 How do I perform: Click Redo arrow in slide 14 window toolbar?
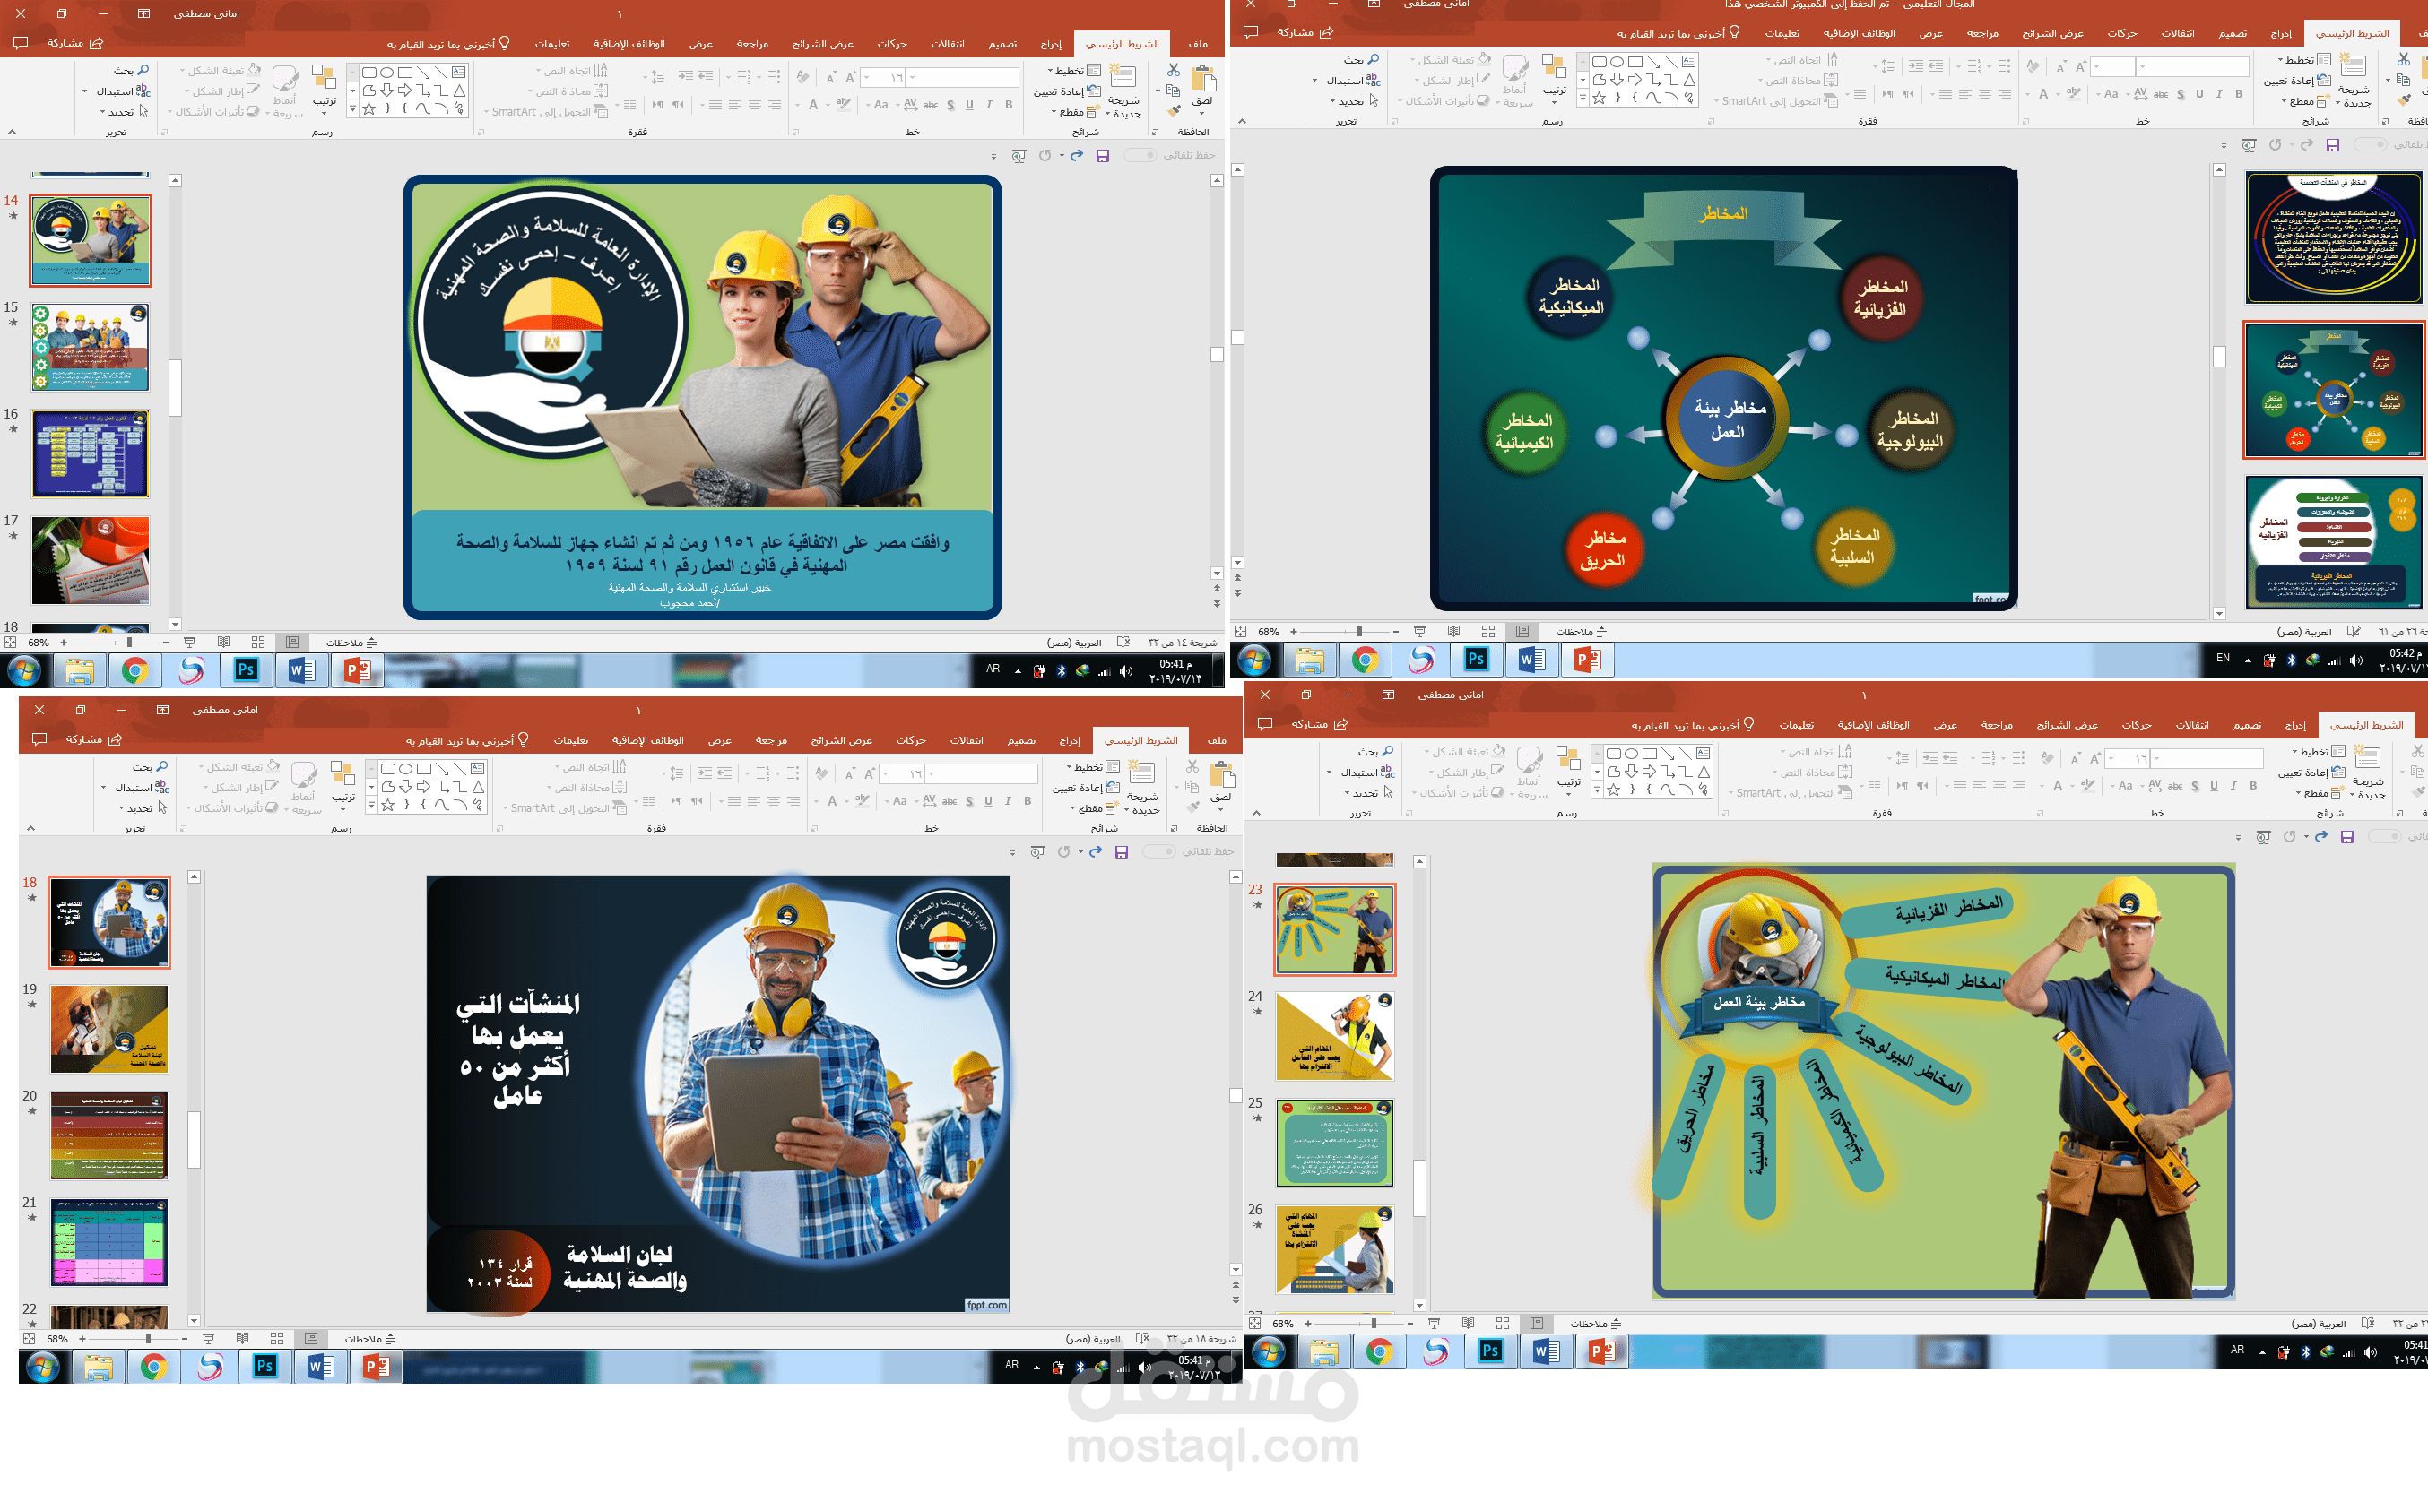click(1076, 156)
